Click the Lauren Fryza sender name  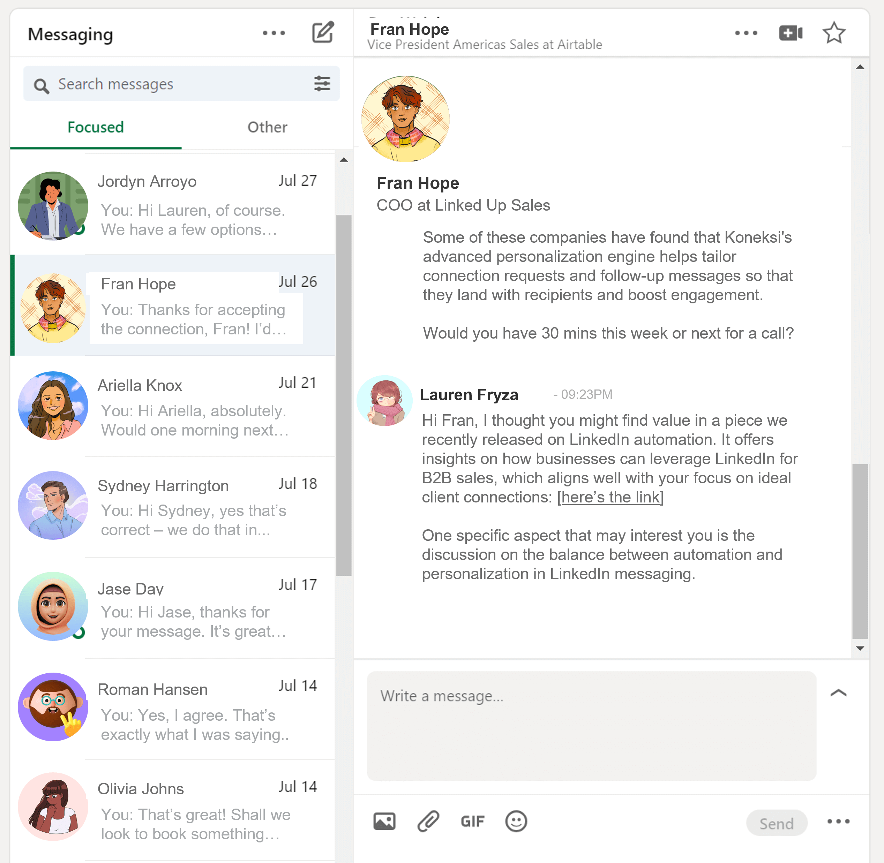pos(469,395)
